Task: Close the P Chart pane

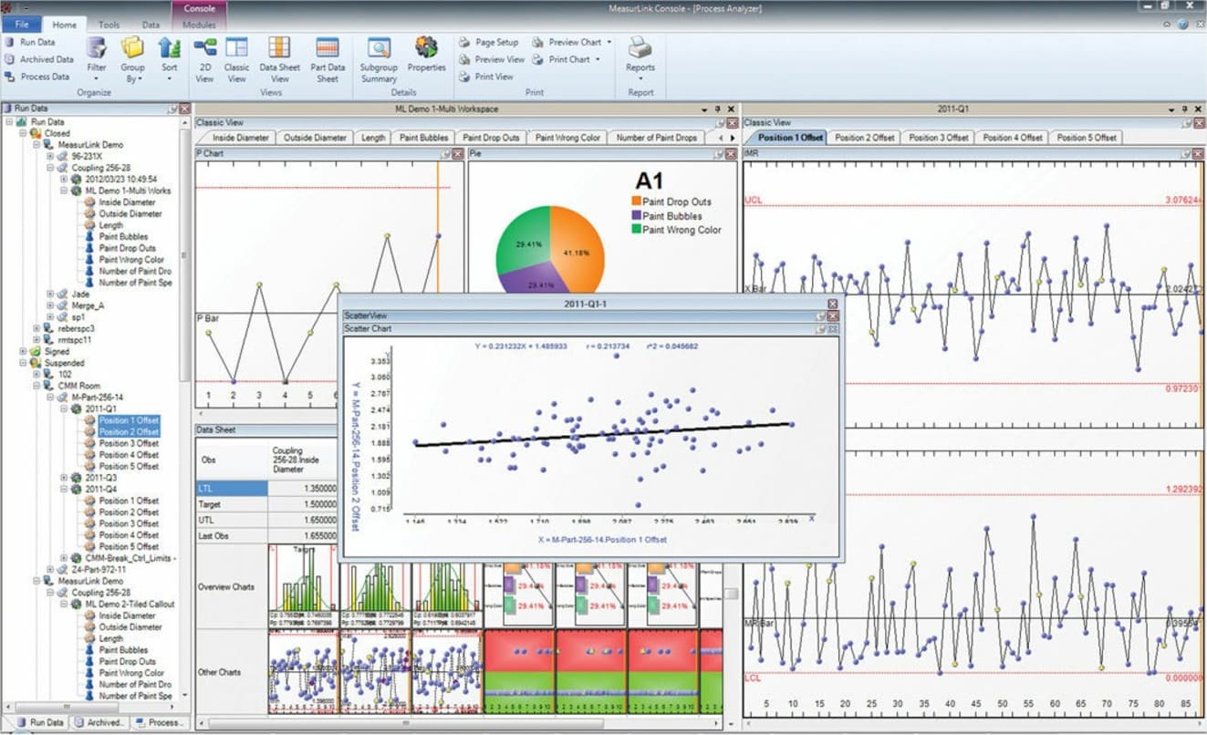Action: [458, 154]
